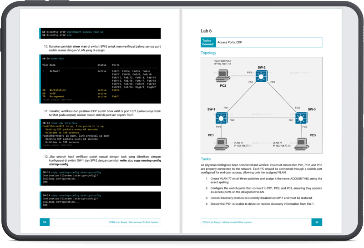364x248 pixels.
Task: Click the page 34 number badge
Action: point(45,222)
